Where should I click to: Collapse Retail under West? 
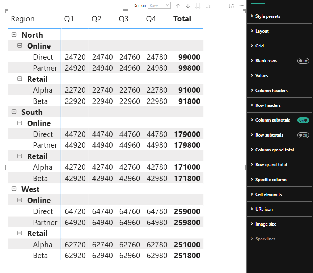[x=20, y=233]
